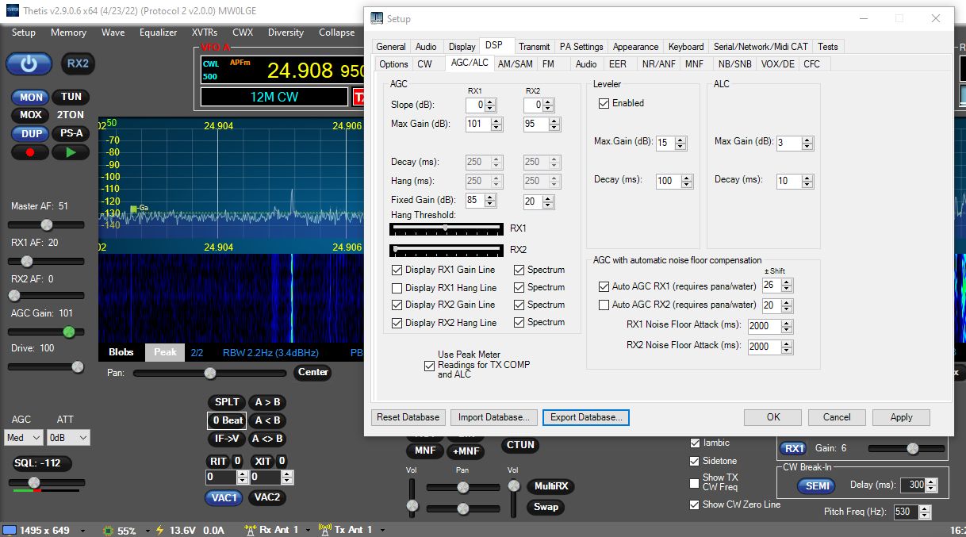Image resolution: width=966 pixels, height=537 pixels.
Task: Activate the TUN tune button
Action: (x=71, y=97)
